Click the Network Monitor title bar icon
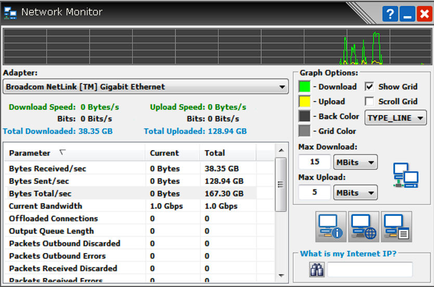The image size is (434, 287). point(10,12)
